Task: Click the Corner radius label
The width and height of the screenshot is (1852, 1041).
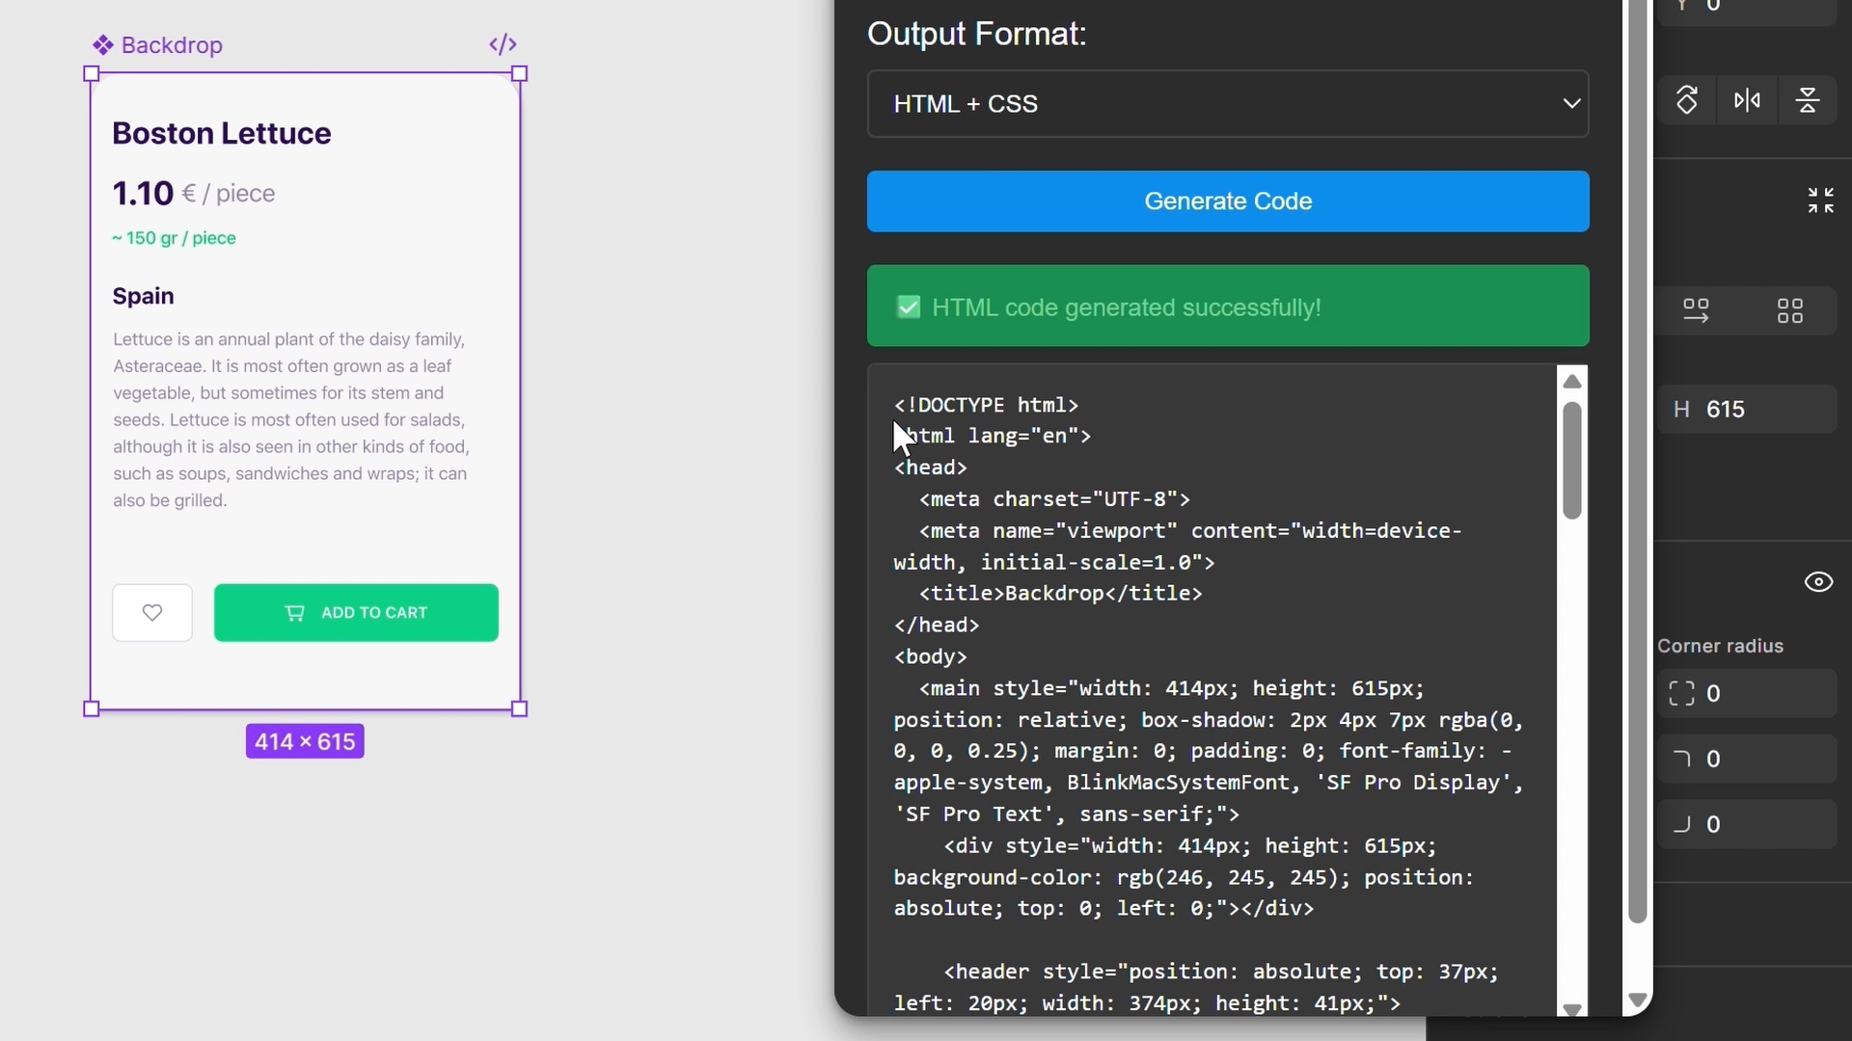Action: [x=1720, y=646]
